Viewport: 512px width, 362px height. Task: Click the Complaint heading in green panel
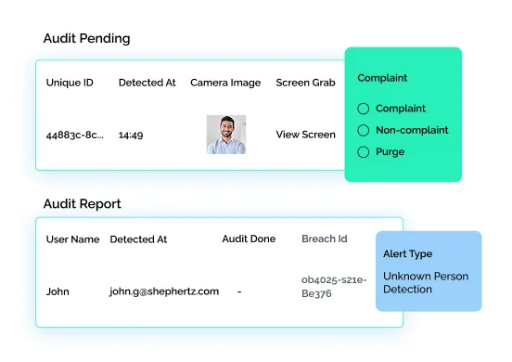[382, 78]
